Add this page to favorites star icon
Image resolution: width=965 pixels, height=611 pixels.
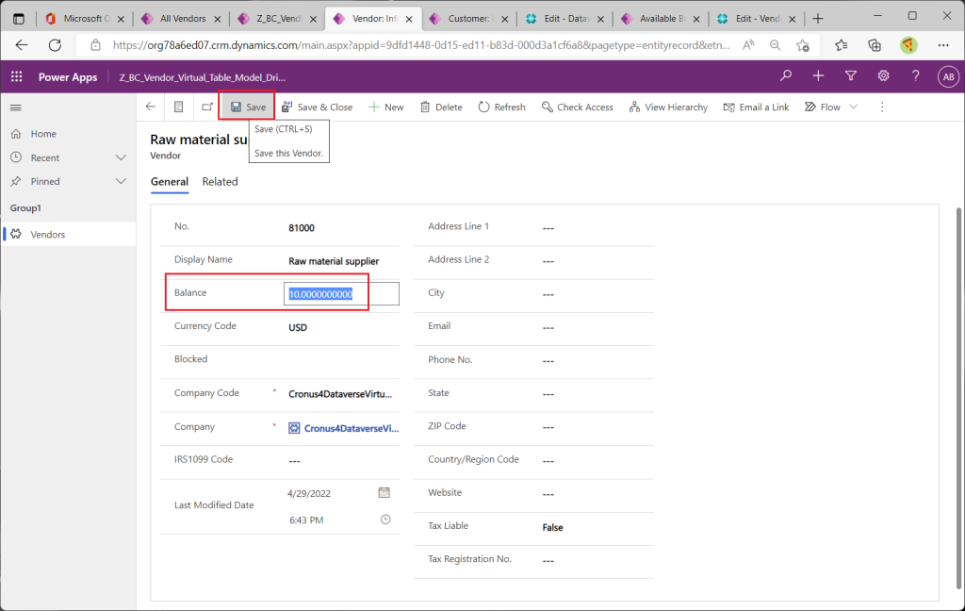[803, 45]
